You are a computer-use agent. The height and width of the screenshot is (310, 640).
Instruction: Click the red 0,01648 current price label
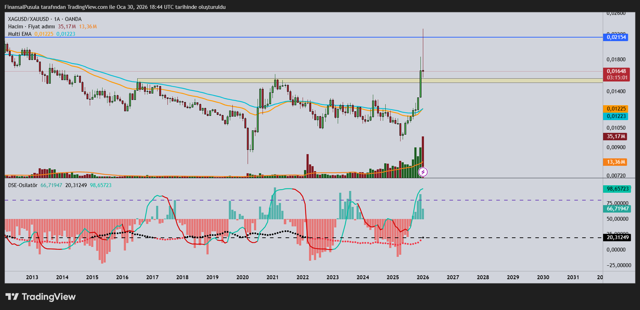coord(616,71)
